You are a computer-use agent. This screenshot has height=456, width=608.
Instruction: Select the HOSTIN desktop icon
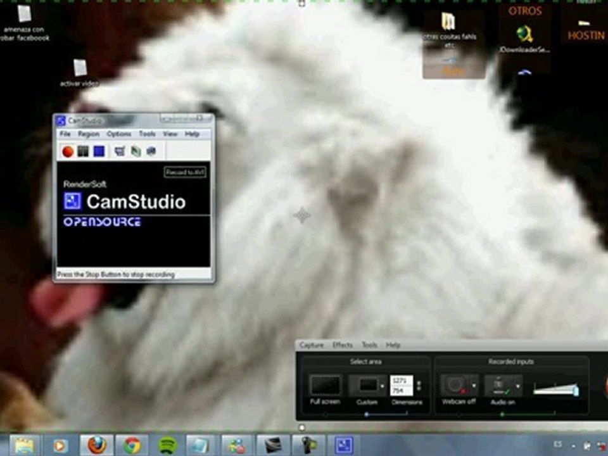coord(585,31)
